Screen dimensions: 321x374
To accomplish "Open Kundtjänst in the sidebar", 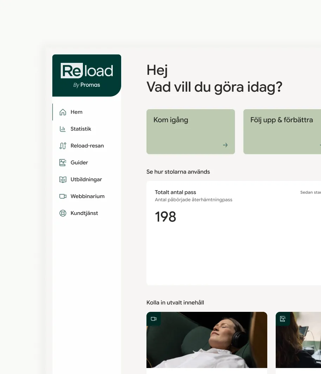I will pos(86,213).
